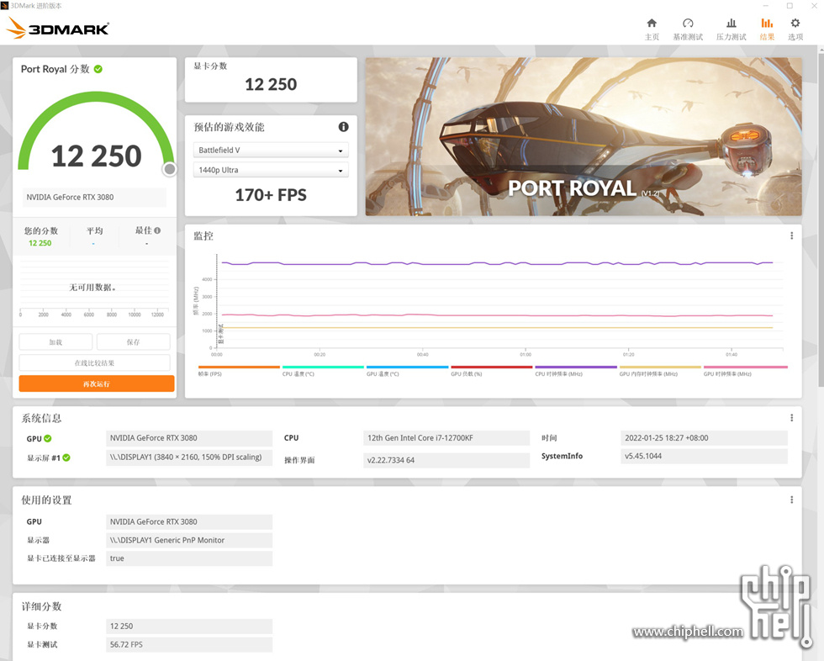This screenshot has width=824, height=661.
Task: Toggle the orange FPS legend
Action: point(239,370)
